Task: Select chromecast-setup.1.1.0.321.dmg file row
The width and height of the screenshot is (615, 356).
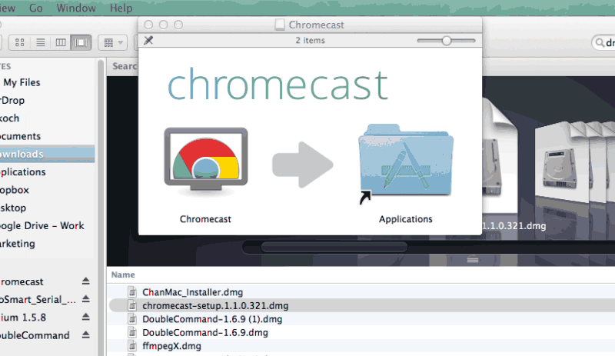Action: coord(361,305)
